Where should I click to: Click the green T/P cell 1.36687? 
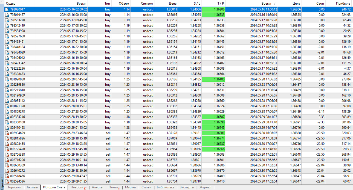[x=213, y=117]
